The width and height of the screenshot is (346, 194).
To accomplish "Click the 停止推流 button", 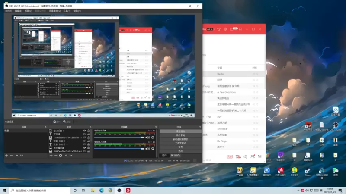I will 180,131.
